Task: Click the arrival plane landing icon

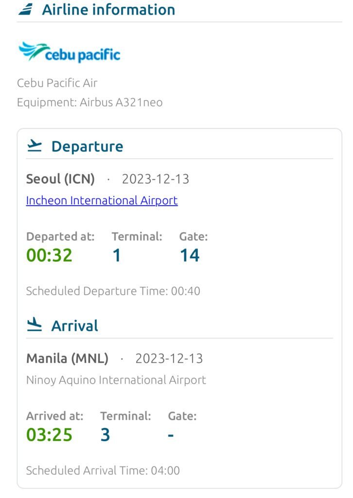Action: coord(35,325)
